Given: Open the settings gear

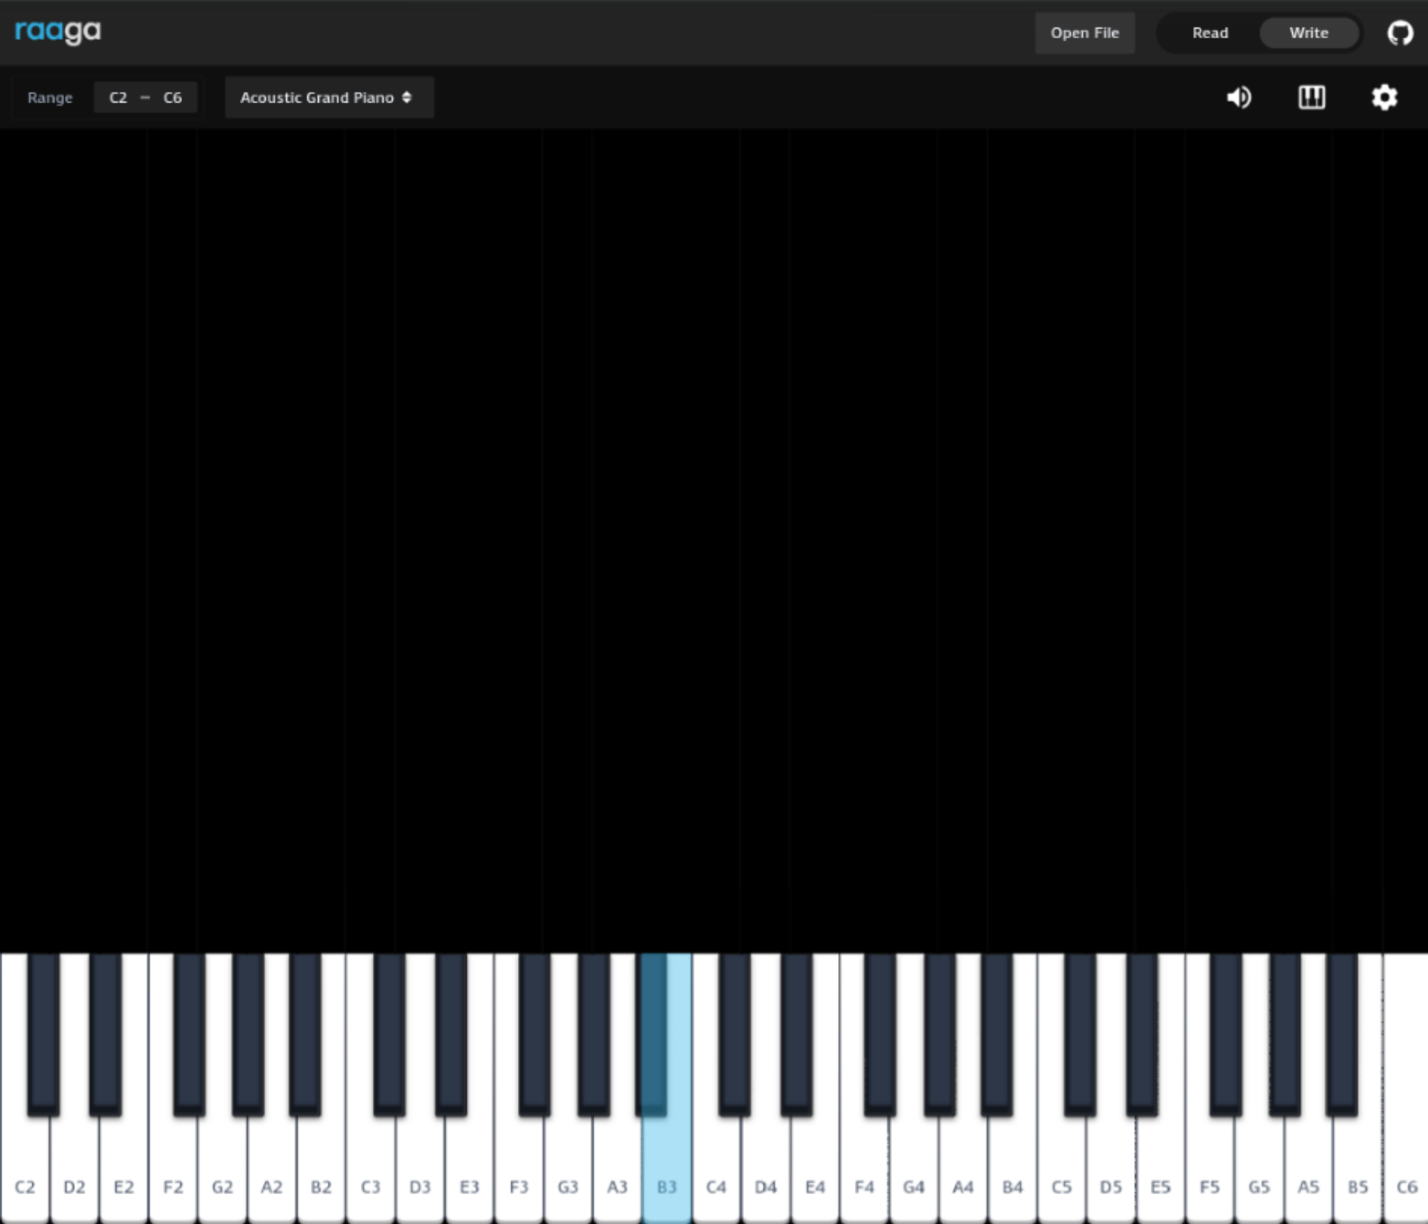Looking at the screenshot, I should 1385,98.
